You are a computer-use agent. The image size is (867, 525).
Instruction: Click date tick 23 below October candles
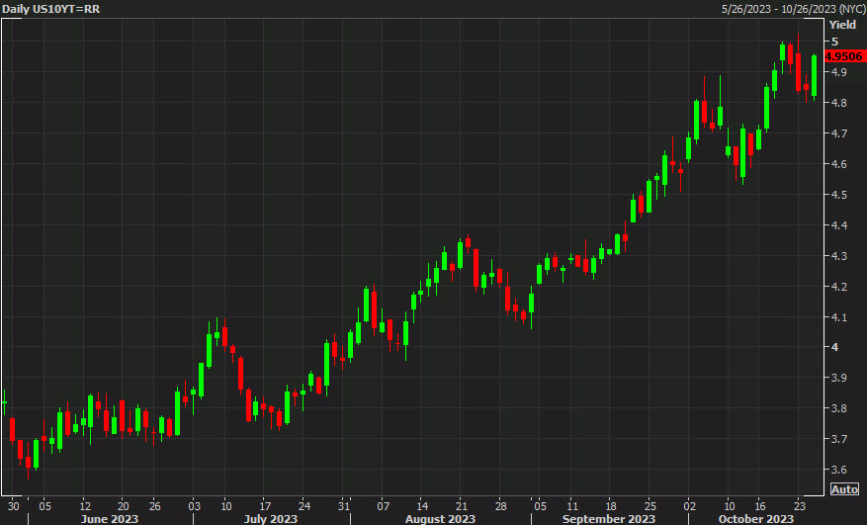pyautogui.click(x=798, y=502)
